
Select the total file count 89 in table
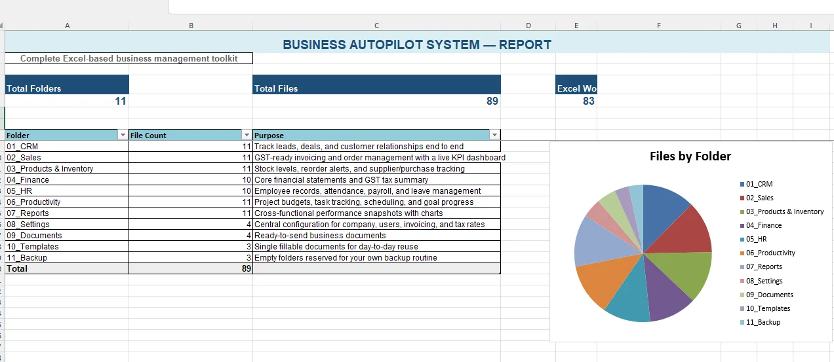click(191, 268)
